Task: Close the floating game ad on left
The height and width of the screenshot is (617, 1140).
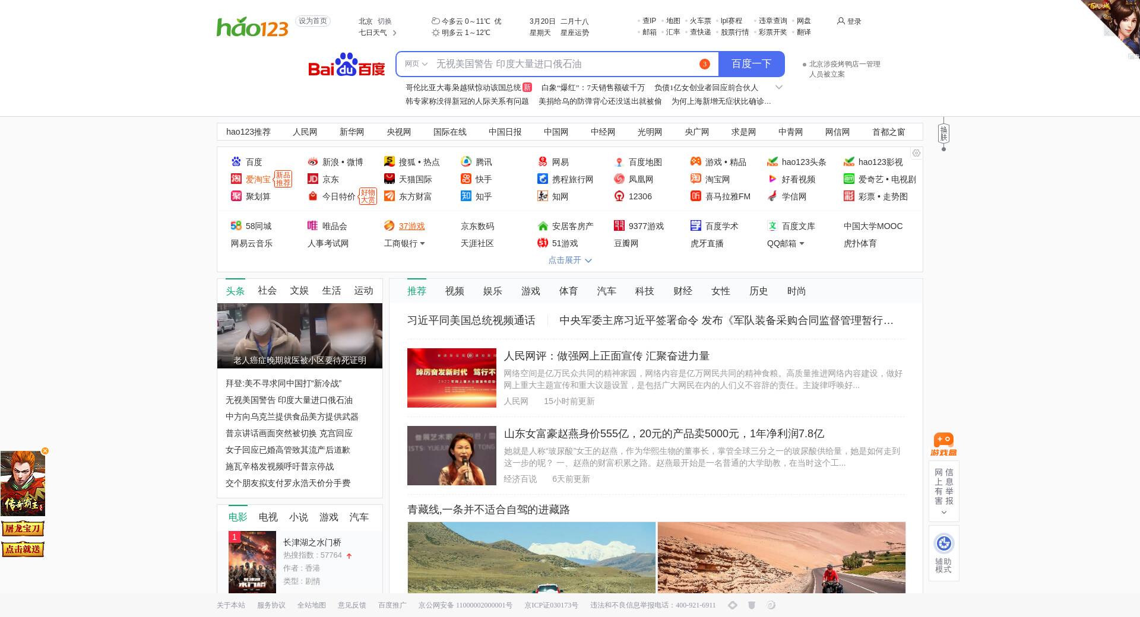Action: (45, 451)
